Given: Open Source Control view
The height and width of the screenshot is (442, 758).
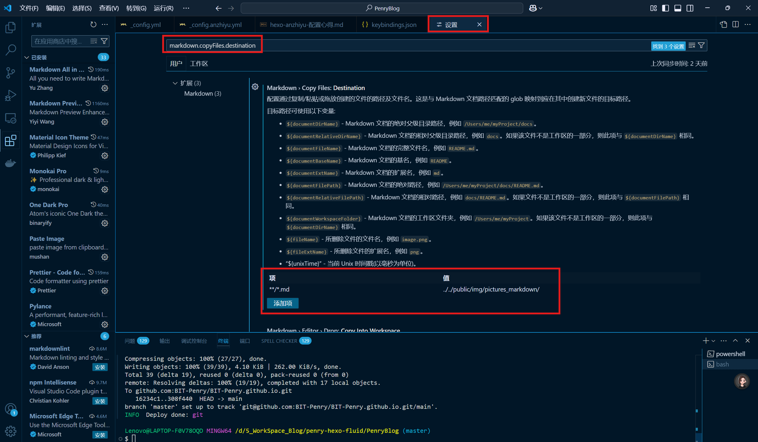Looking at the screenshot, I should tap(11, 73).
